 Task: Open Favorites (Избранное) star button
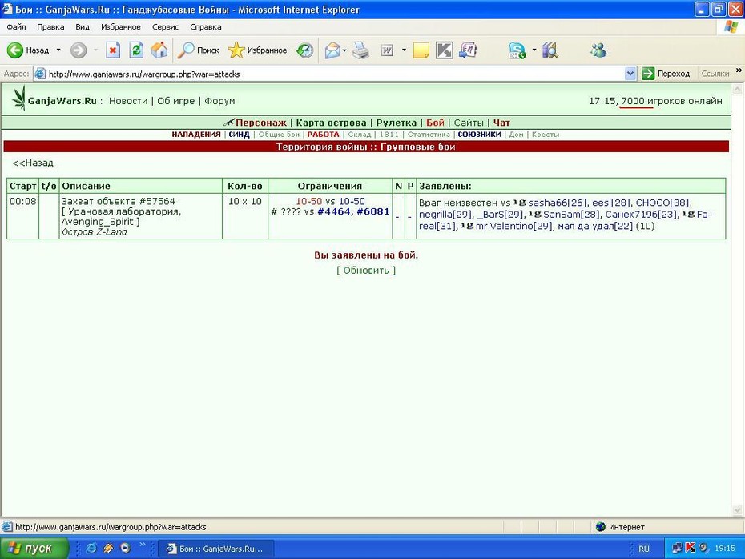coord(257,50)
